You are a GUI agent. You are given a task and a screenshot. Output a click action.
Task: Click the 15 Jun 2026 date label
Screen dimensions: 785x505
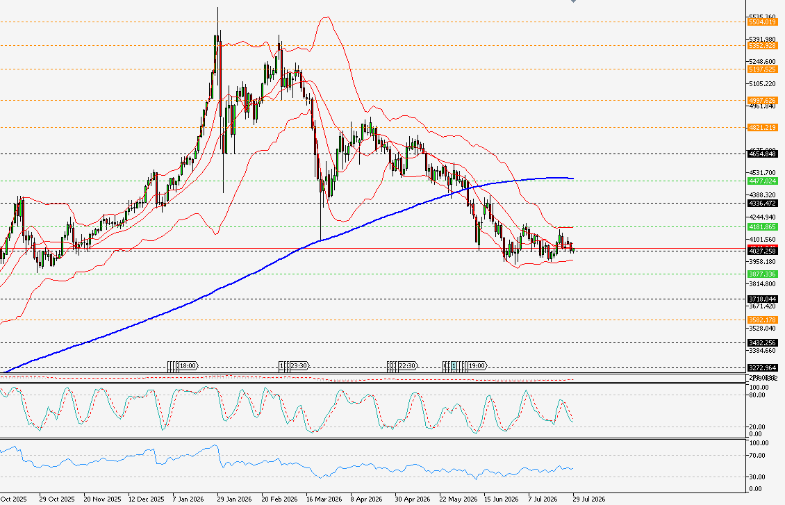[501, 499]
